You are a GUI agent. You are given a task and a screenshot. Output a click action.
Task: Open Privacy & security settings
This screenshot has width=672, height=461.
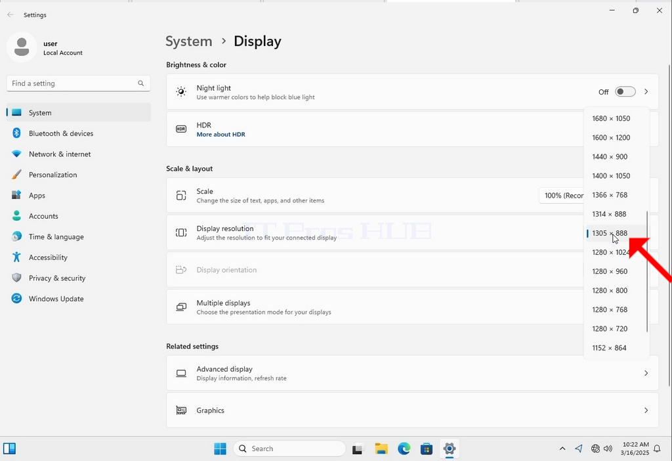point(79,278)
